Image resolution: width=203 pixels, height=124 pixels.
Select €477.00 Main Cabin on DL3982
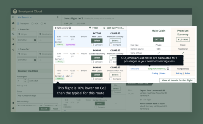click(x=97, y=41)
